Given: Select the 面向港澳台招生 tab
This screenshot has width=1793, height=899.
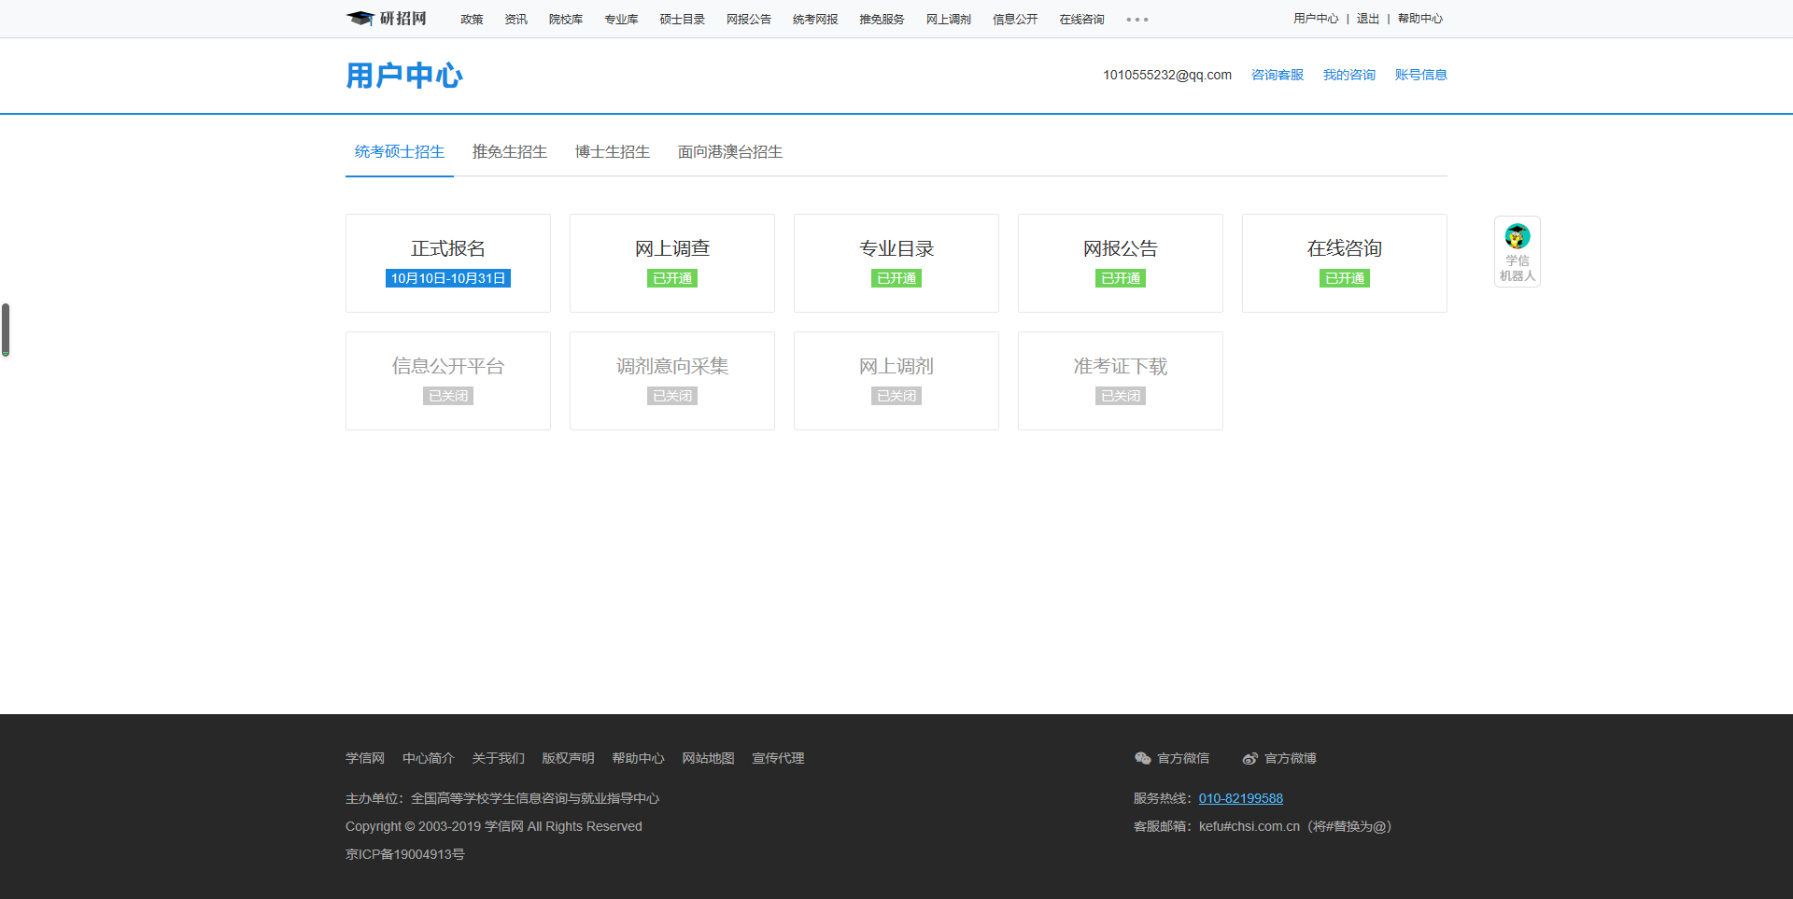Looking at the screenshot, I should (x=729, y=151).
